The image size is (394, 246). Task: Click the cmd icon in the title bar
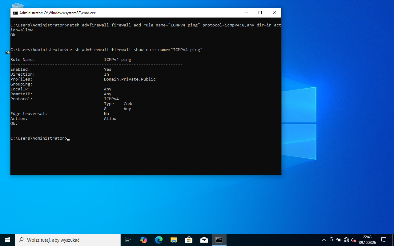tap(15, 13)
